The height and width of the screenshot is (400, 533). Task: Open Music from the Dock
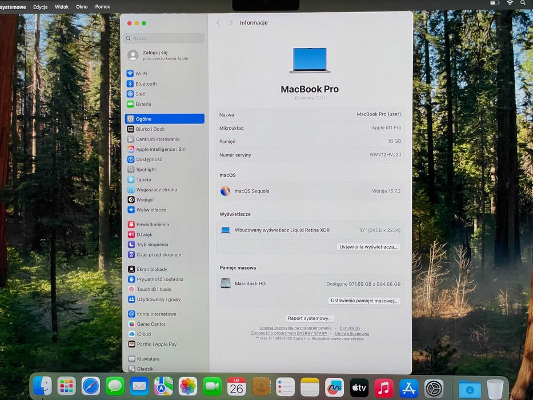tap(384, 388)
